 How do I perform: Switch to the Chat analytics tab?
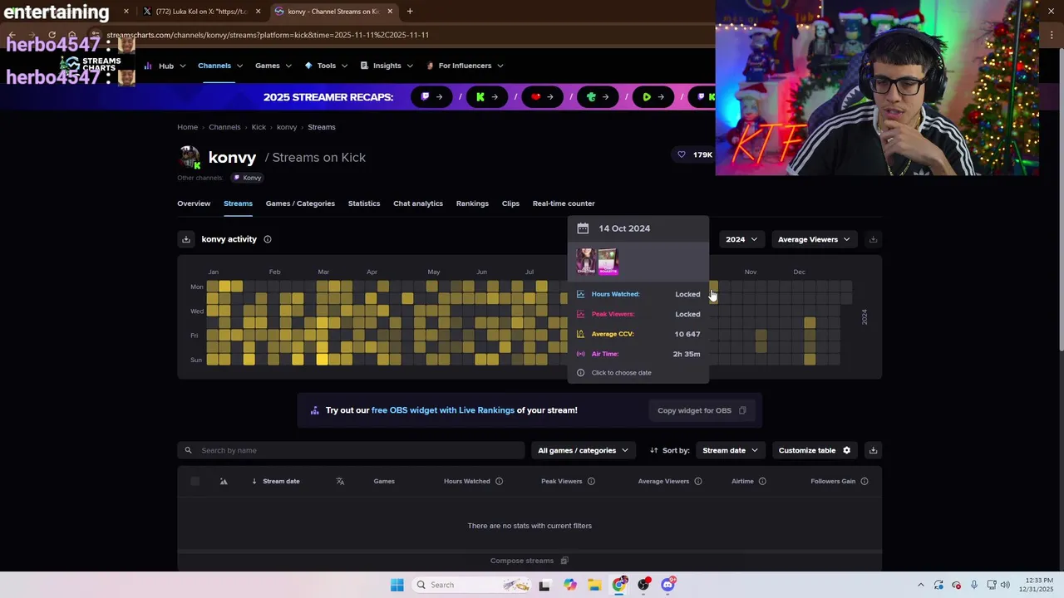point(418,203)
